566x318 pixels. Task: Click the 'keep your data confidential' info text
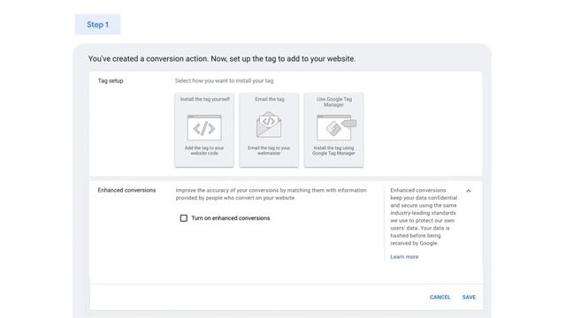pyautogui.click(x=424, y=216)
